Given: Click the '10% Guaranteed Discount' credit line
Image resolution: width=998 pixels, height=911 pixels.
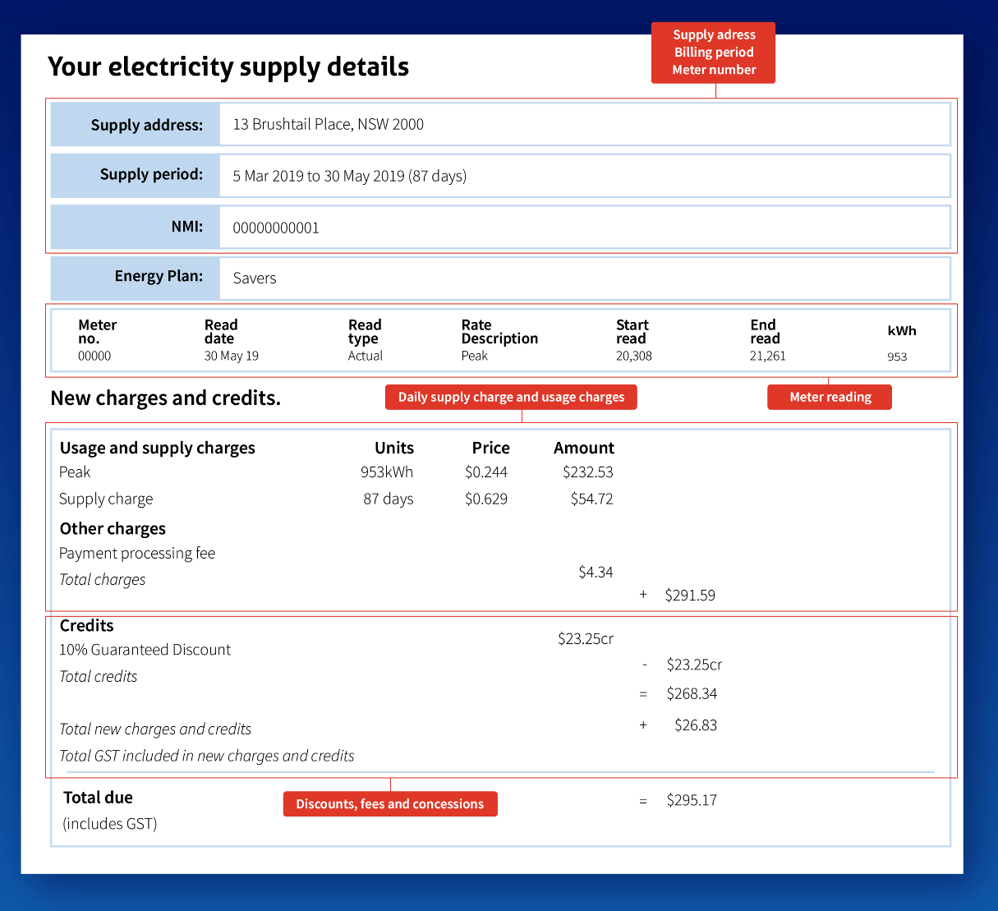Looking at the screenshot, I should [x=145, y=650].
